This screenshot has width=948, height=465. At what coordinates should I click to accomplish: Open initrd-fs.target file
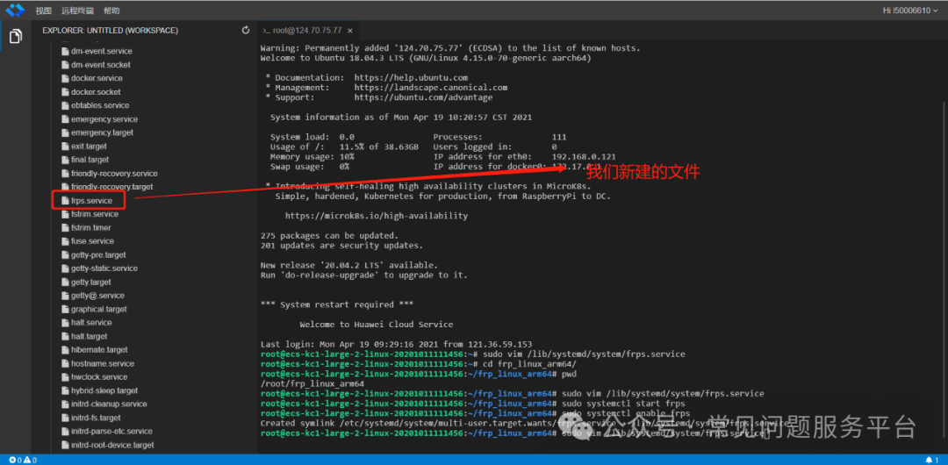pos(96,418)
